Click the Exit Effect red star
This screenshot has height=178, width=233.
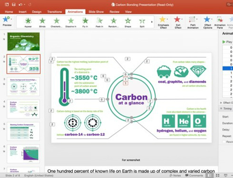coord(177,20)
